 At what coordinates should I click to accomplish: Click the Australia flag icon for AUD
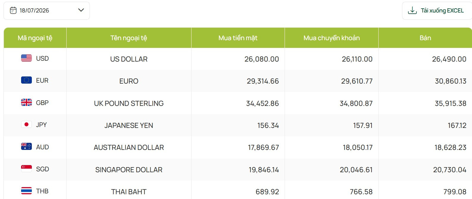pos(26,146)
